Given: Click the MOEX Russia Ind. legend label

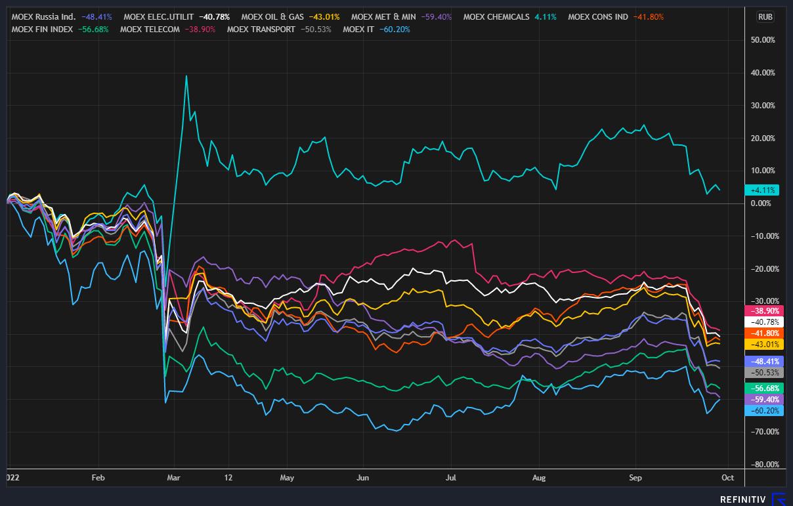Looking at the screenshot, I should [x=44, y=17].
